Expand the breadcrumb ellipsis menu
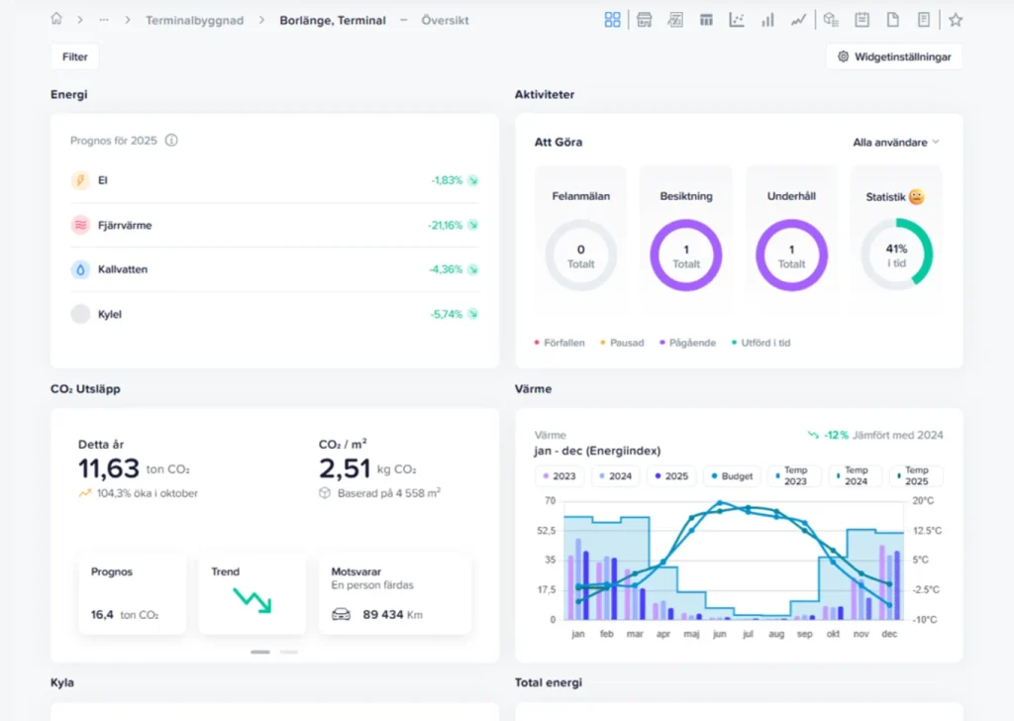 [x=104, y=20]
